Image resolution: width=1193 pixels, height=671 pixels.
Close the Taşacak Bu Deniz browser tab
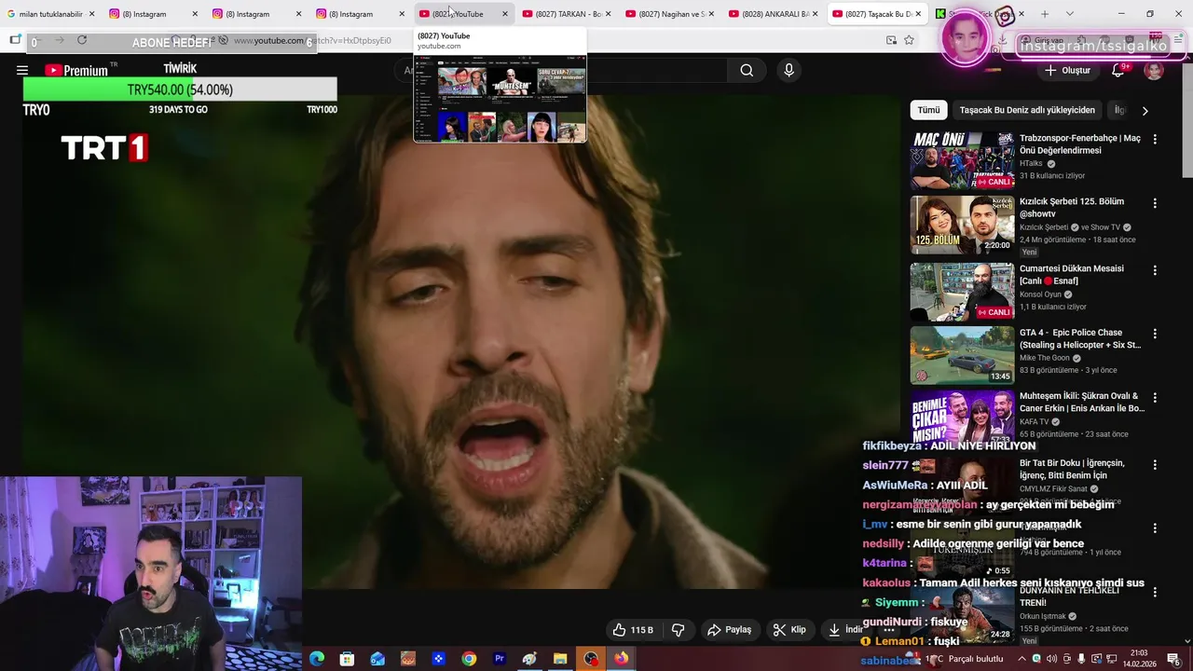(918, 14)
